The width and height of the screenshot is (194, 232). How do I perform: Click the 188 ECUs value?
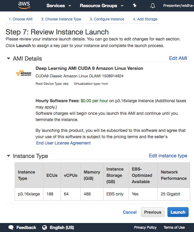coord(50,194)
